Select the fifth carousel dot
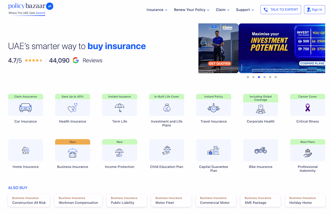 point(270,77)
